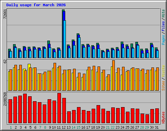The image size is (167, 131).
Task: Click the cyan pages bar for day 15
Action: coord(79,47)
